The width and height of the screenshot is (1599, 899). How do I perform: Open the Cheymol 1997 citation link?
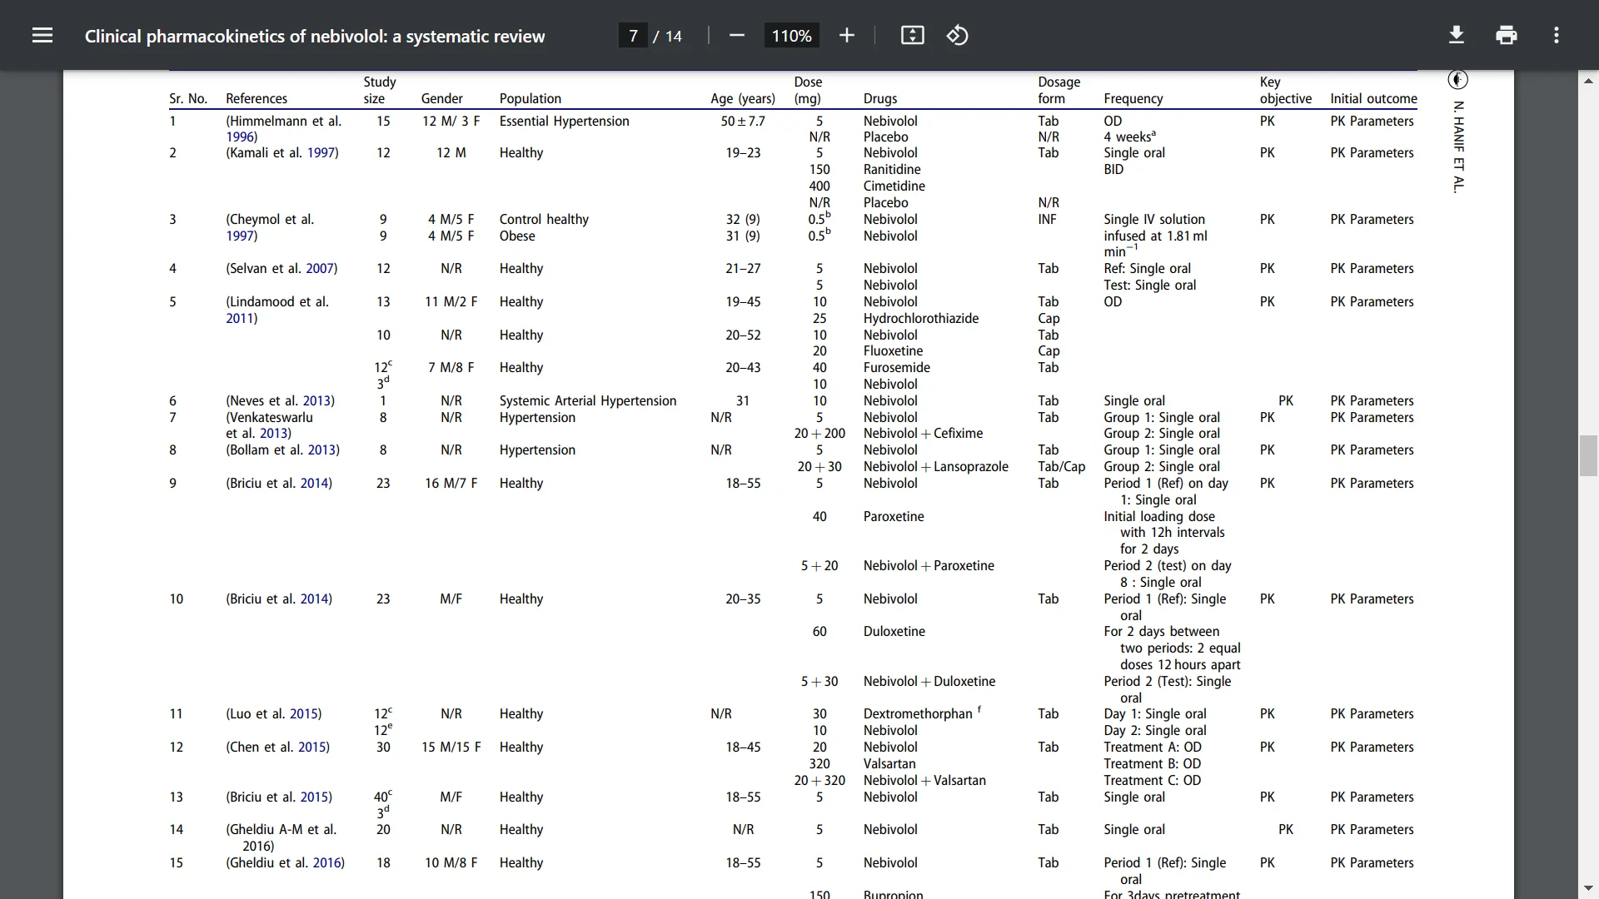coord(241,236)
